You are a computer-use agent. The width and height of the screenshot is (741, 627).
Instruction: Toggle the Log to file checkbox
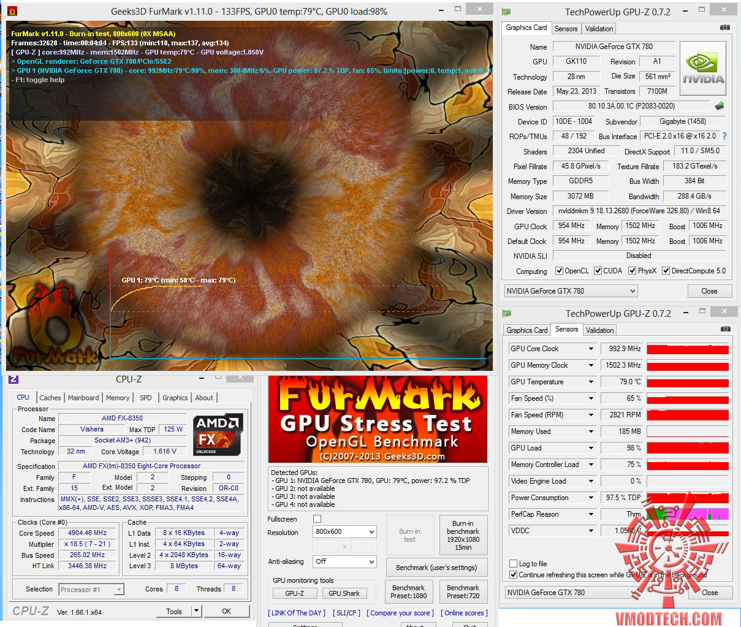pyautogui.click(x=514, y=564)
